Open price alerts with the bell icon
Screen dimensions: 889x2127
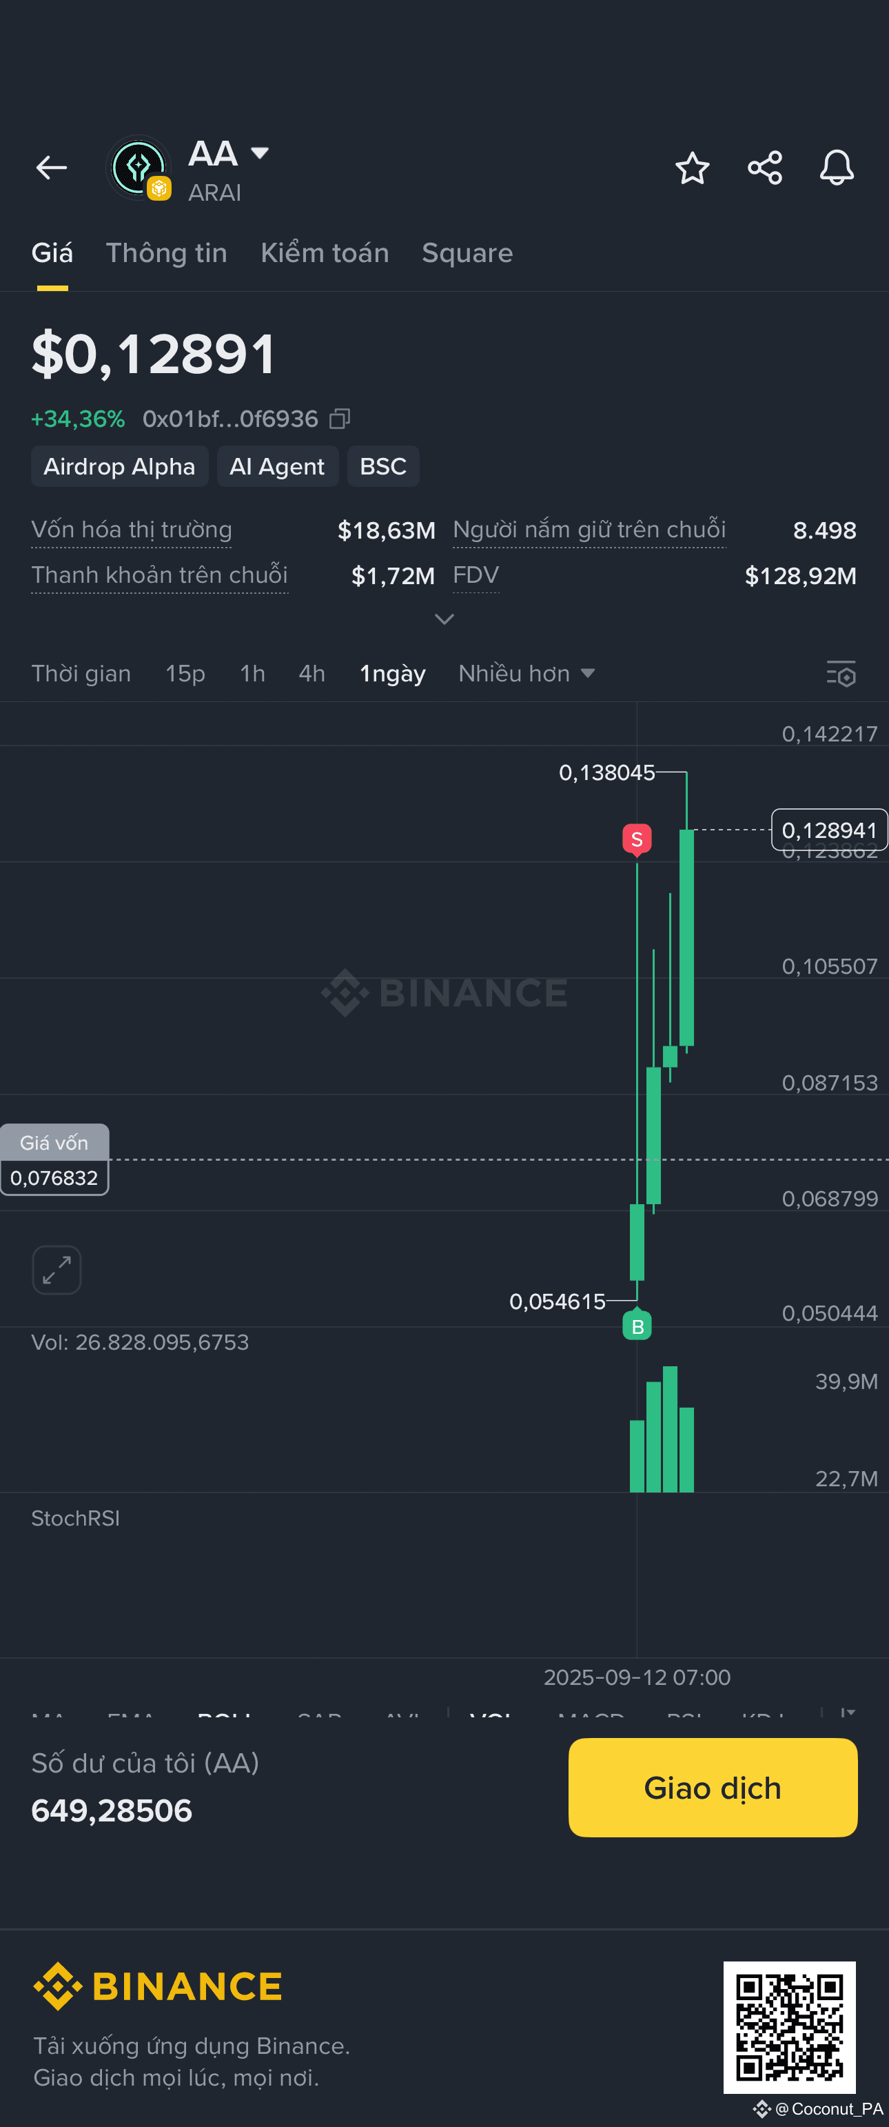(x=836, y=168)
